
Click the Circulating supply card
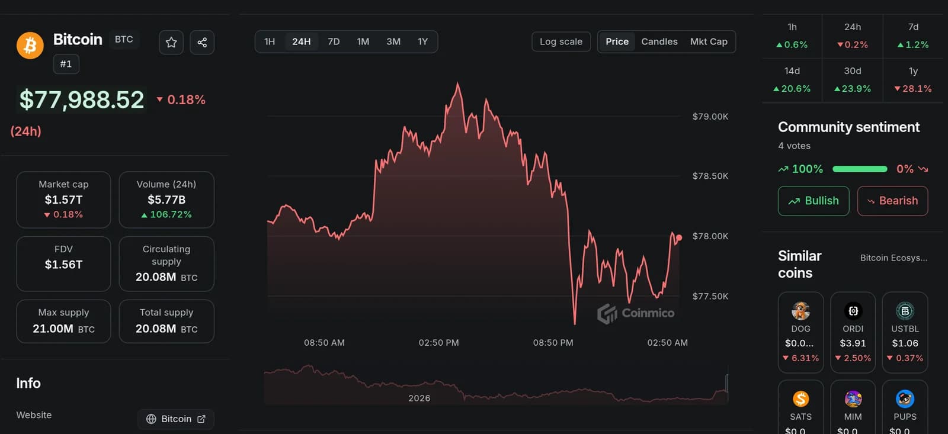(x=166, y=263)
